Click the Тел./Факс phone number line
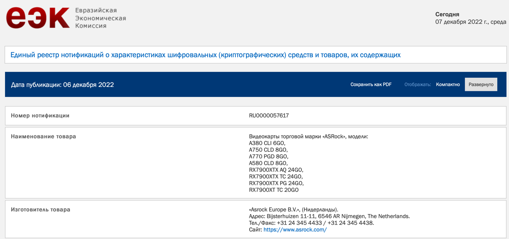This screenshot has width=509, height=239. 311,223
